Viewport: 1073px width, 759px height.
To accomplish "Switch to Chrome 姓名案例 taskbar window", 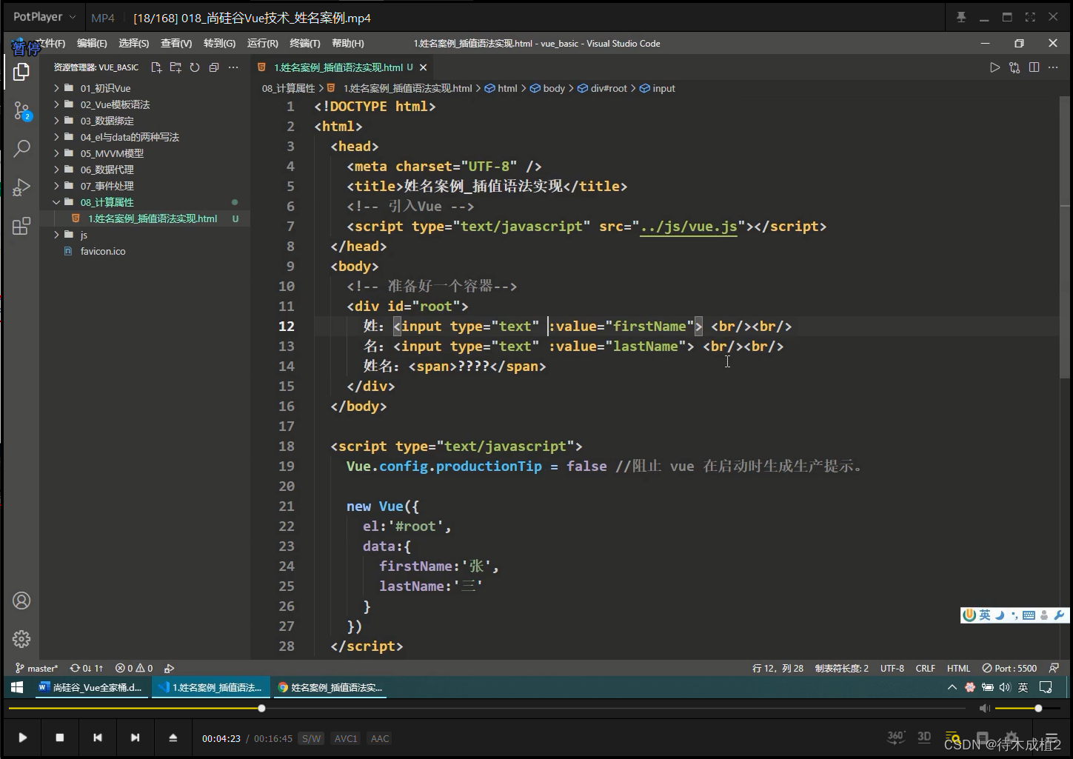I will point(330,687).
